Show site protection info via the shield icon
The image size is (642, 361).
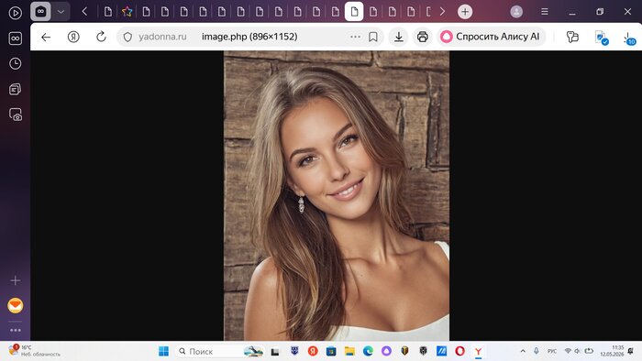point(127,37)
